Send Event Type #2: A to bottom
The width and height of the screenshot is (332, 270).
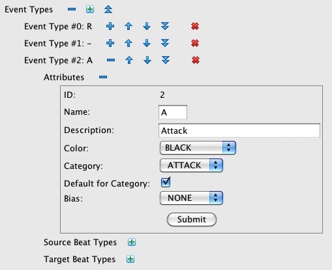166,60
